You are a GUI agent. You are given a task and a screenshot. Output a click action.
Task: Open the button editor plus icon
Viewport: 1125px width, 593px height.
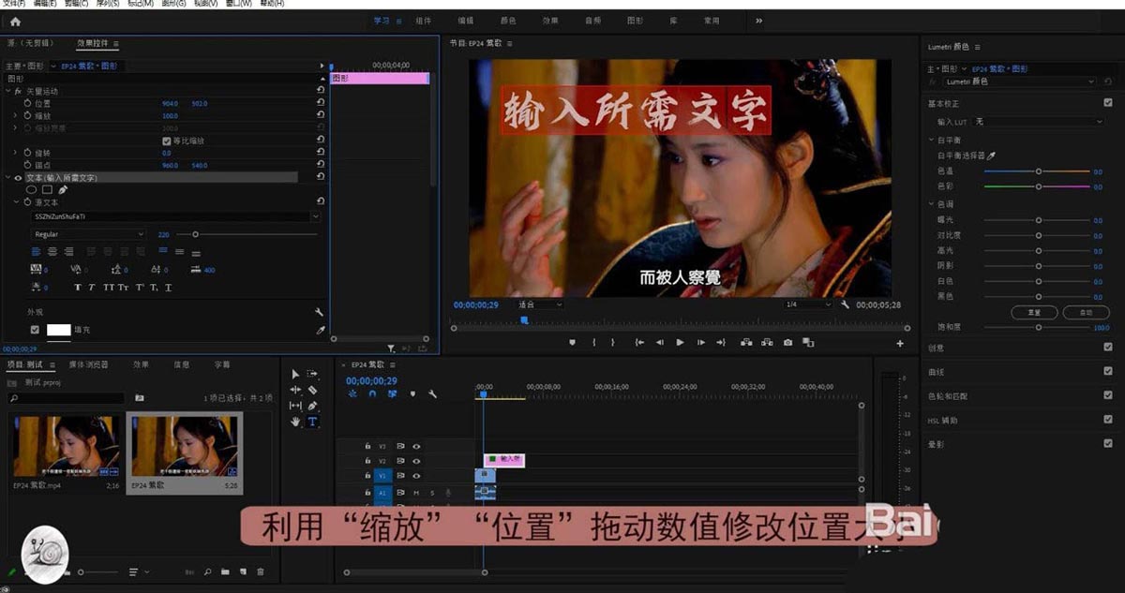pyautogui.click(x=900, y=344)
